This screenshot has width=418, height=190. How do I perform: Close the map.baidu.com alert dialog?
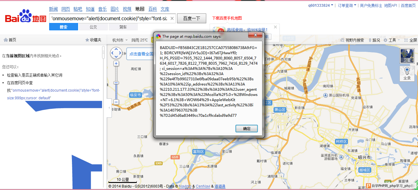[x=255, y=36]
